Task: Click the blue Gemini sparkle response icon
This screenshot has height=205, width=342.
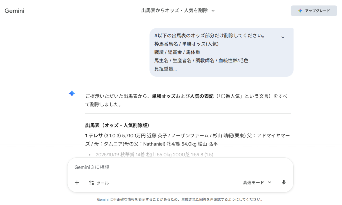Action: point(72,94)
